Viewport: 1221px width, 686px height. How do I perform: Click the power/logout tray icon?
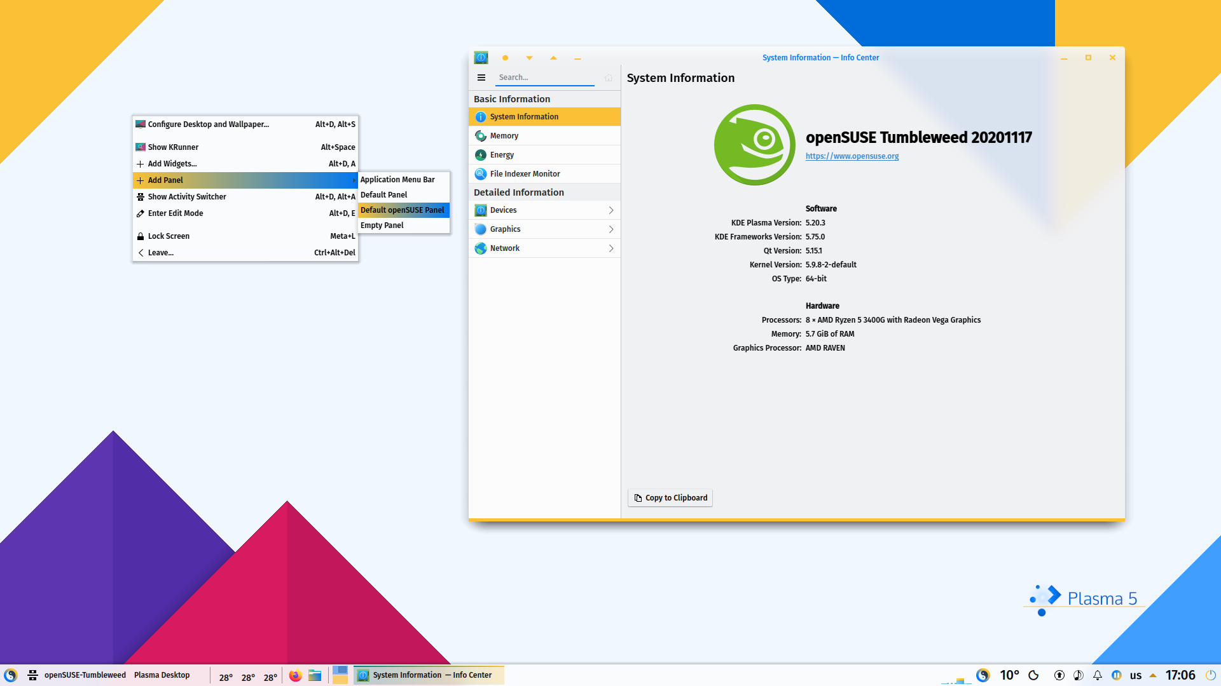pos(1211,675)
